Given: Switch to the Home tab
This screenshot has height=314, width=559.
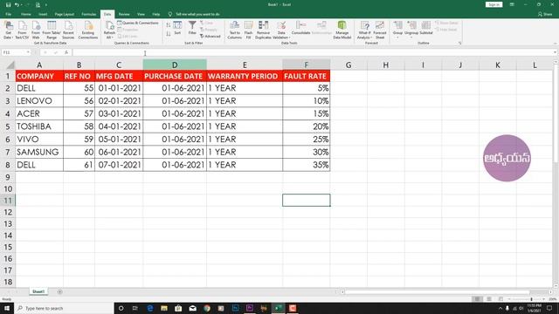Looking at the screenshot, I should (x=25, y=14).
